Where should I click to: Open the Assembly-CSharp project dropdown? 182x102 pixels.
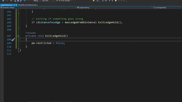(x=38, y=8)
